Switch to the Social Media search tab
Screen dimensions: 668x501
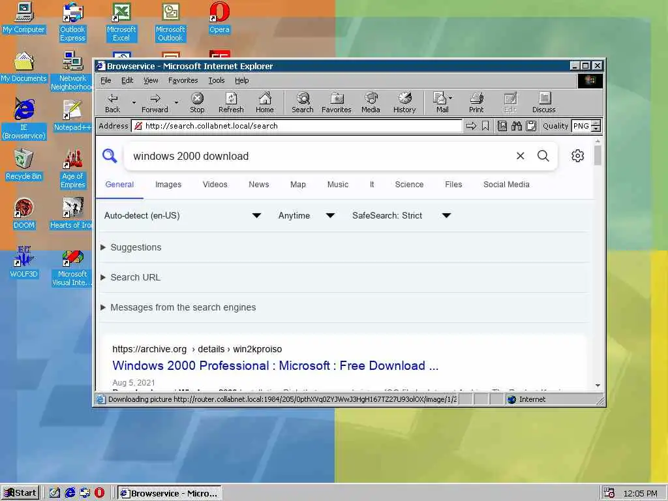coord(506,185)
